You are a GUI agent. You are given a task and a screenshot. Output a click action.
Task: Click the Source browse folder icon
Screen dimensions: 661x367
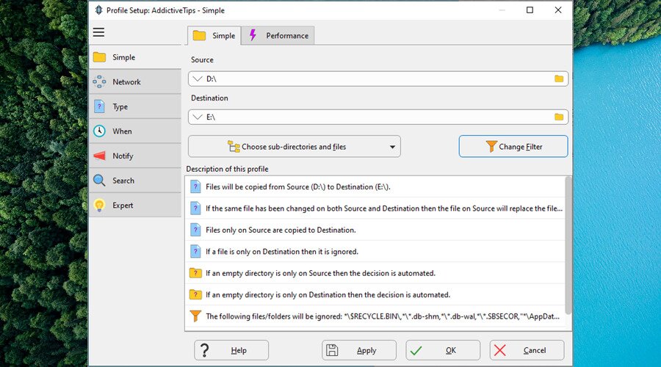(559, 79)
